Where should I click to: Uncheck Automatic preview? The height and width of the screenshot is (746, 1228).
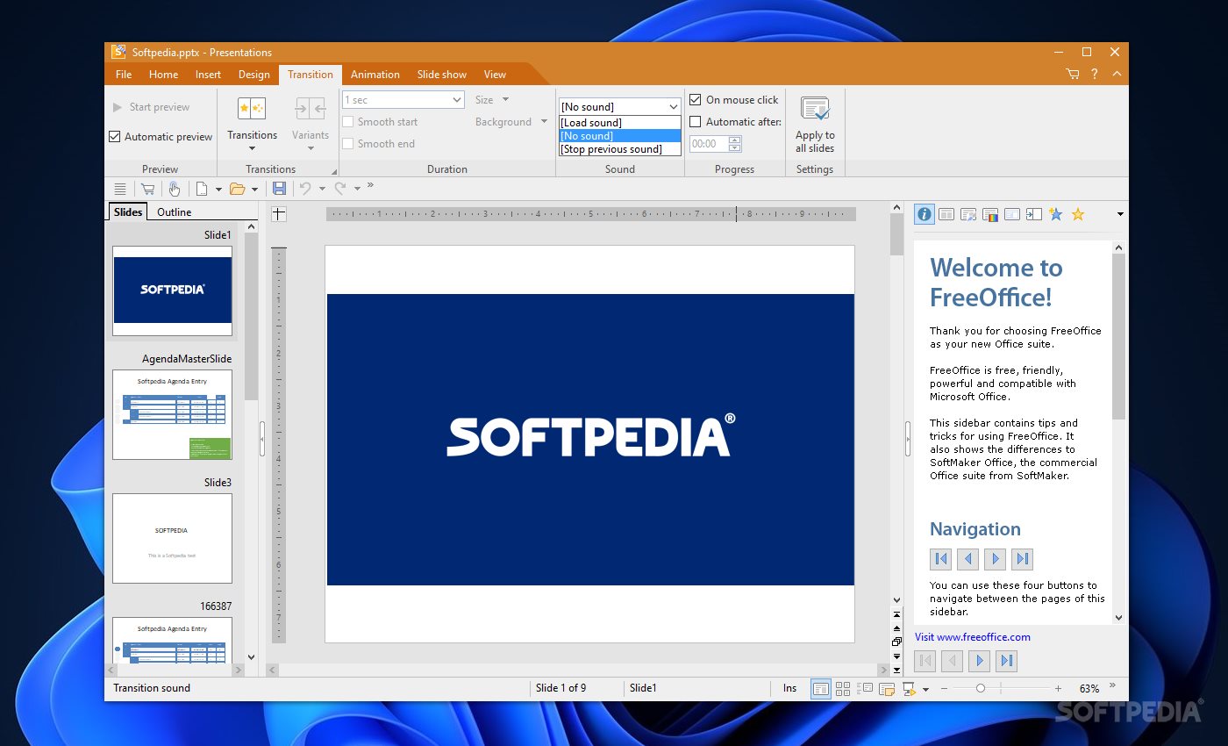115,137
